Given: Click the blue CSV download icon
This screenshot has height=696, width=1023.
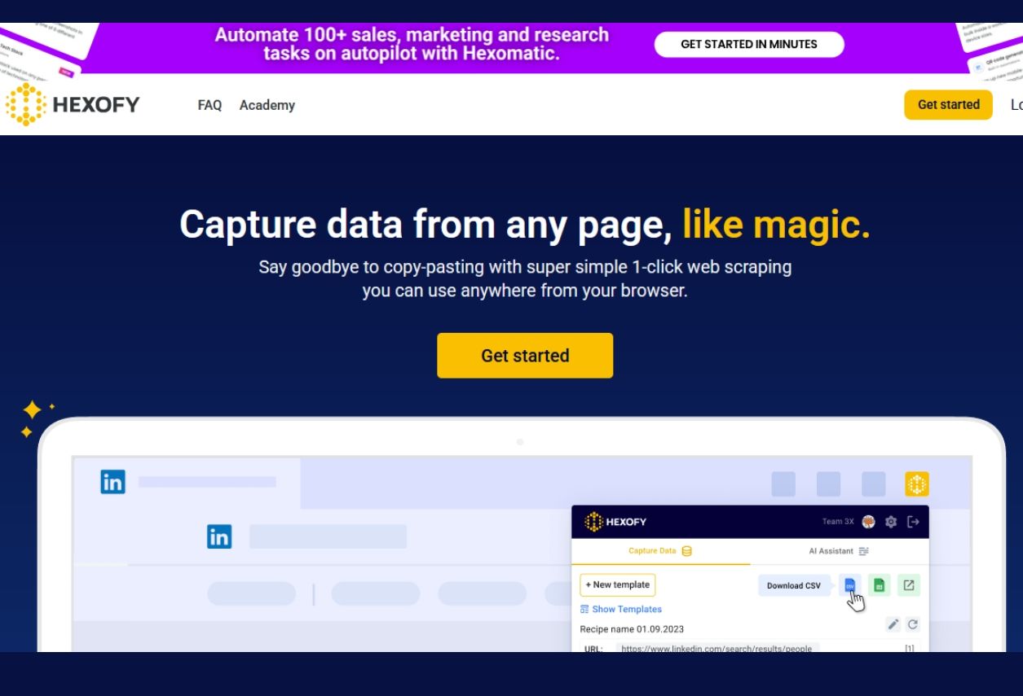Looking at the screenshot, I should 850,585.
